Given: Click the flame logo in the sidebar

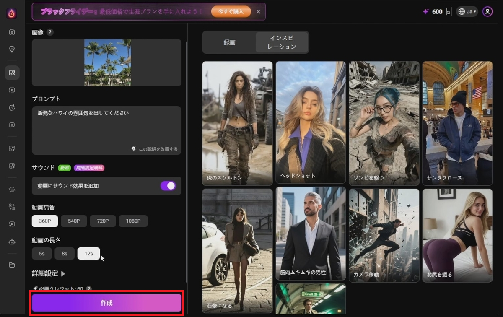Looking at the screenshot, I should tap(12, 13).
